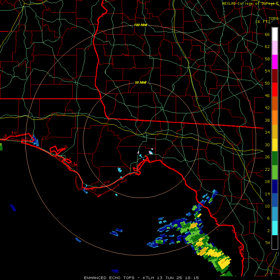The width and height of the screenshot is (280, 280).
Task: Click the legend value "42"
Action: tap(267, 108)
